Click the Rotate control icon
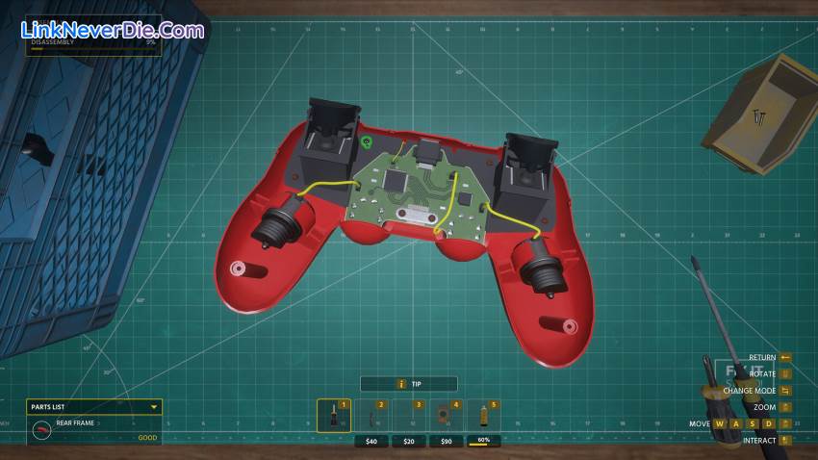 785,373
